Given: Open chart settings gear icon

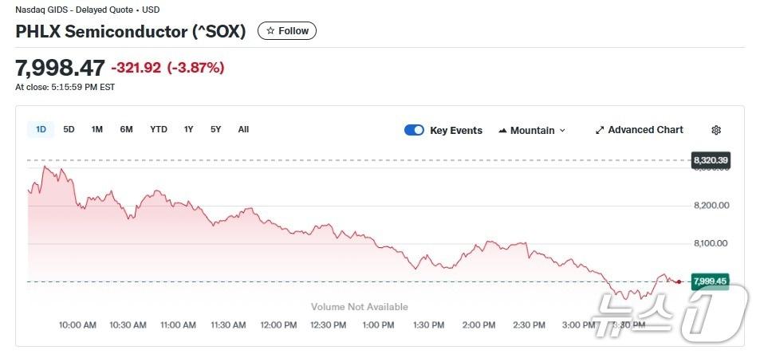Looking at the screenshot, I should 716,130.
